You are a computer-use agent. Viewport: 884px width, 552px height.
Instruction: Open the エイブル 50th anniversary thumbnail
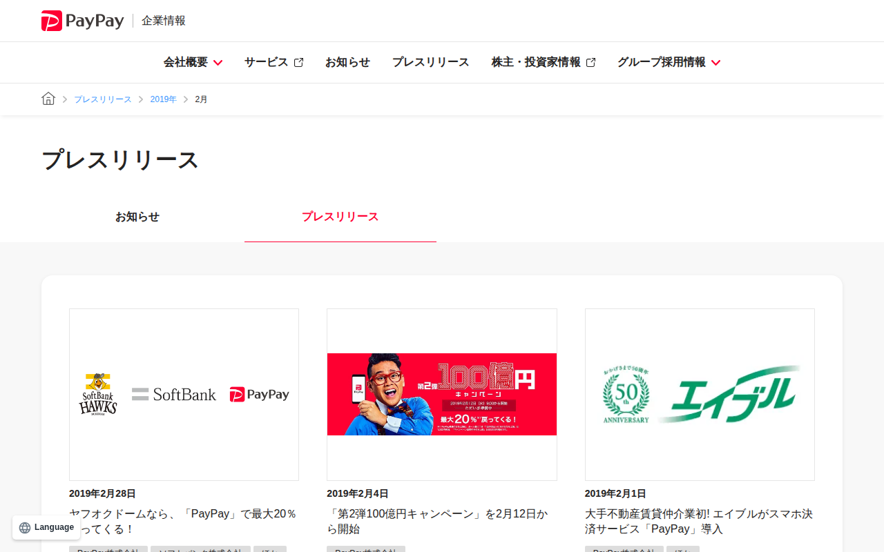700,395
